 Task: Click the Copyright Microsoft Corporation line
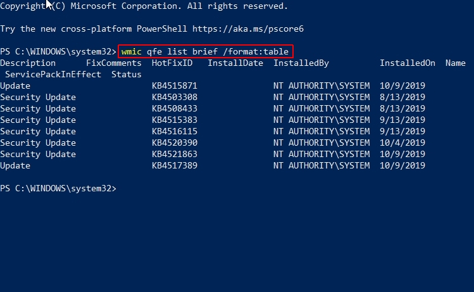pyautogui.click(x=144, y=6)
